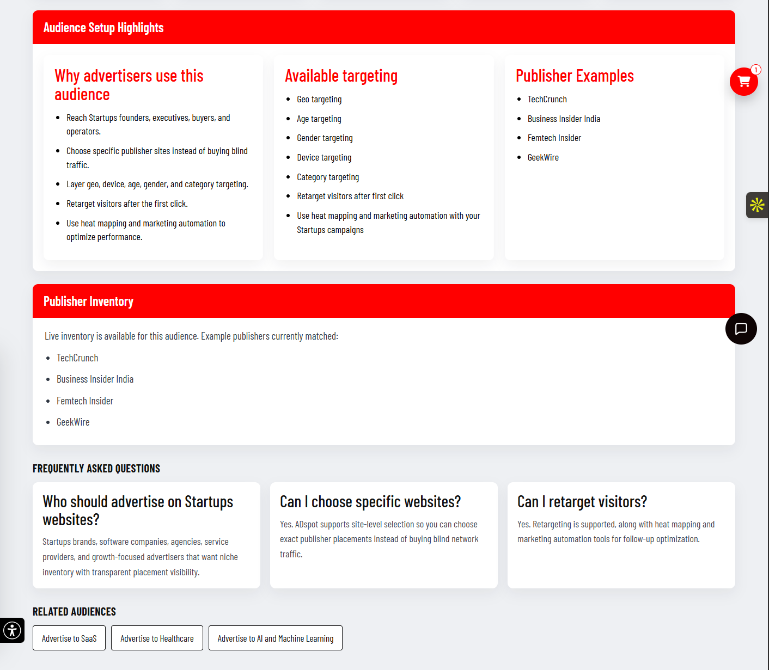Screen dimensions: 769x670
Task: Open the yellow asterisk side widget
Action: click(x=757, y=205)
